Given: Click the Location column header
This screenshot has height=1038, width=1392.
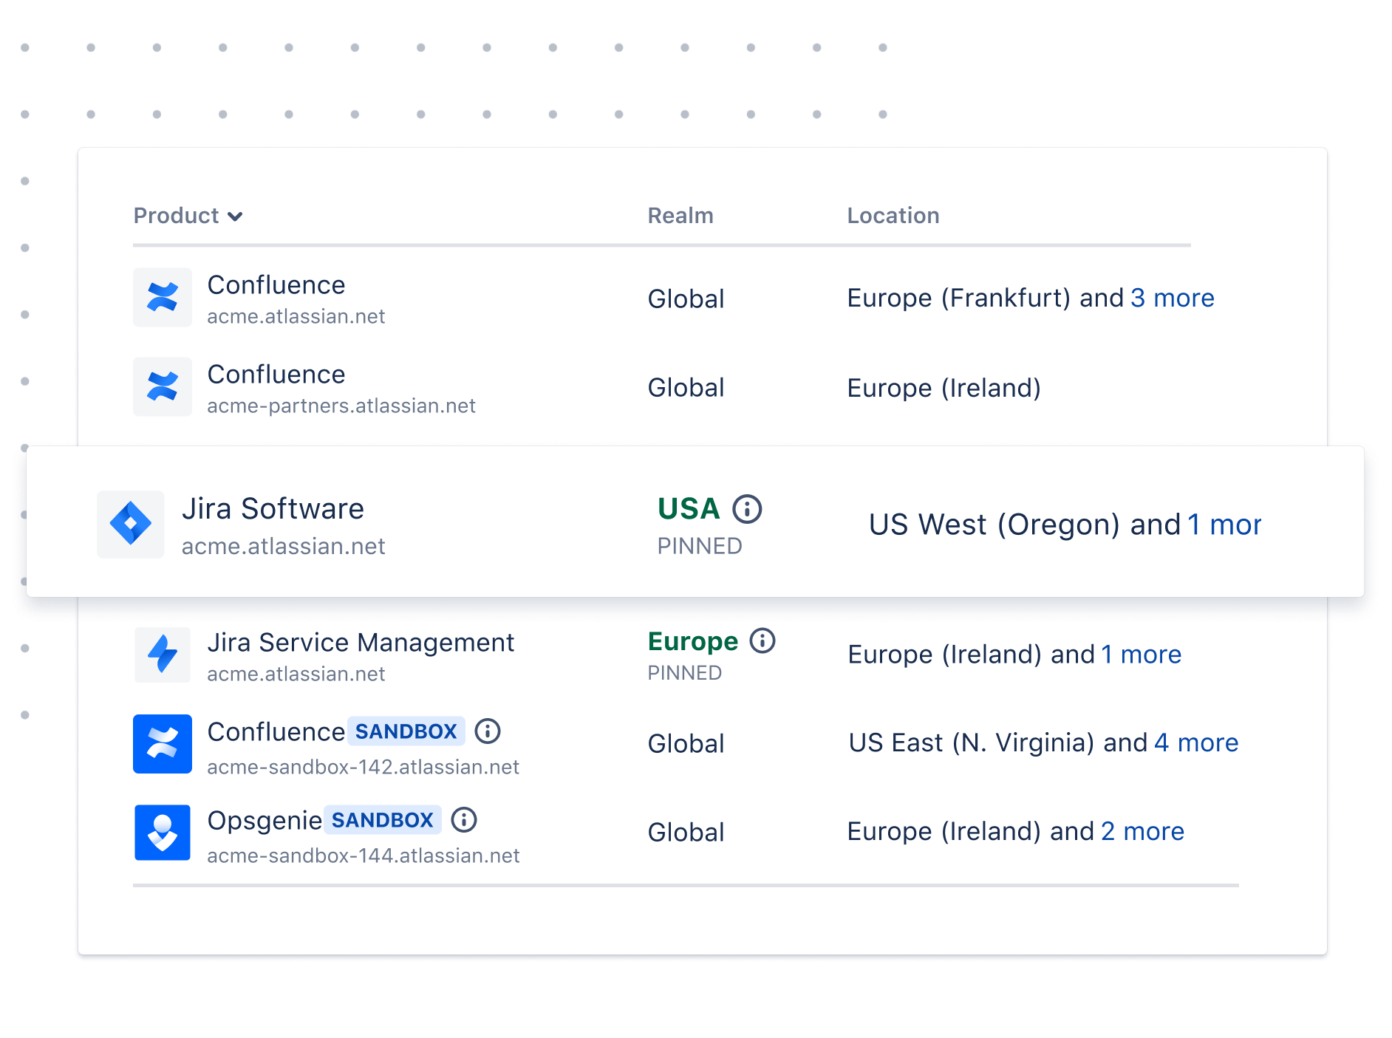Looking at the screenshot, I should [x=893, y=216].
